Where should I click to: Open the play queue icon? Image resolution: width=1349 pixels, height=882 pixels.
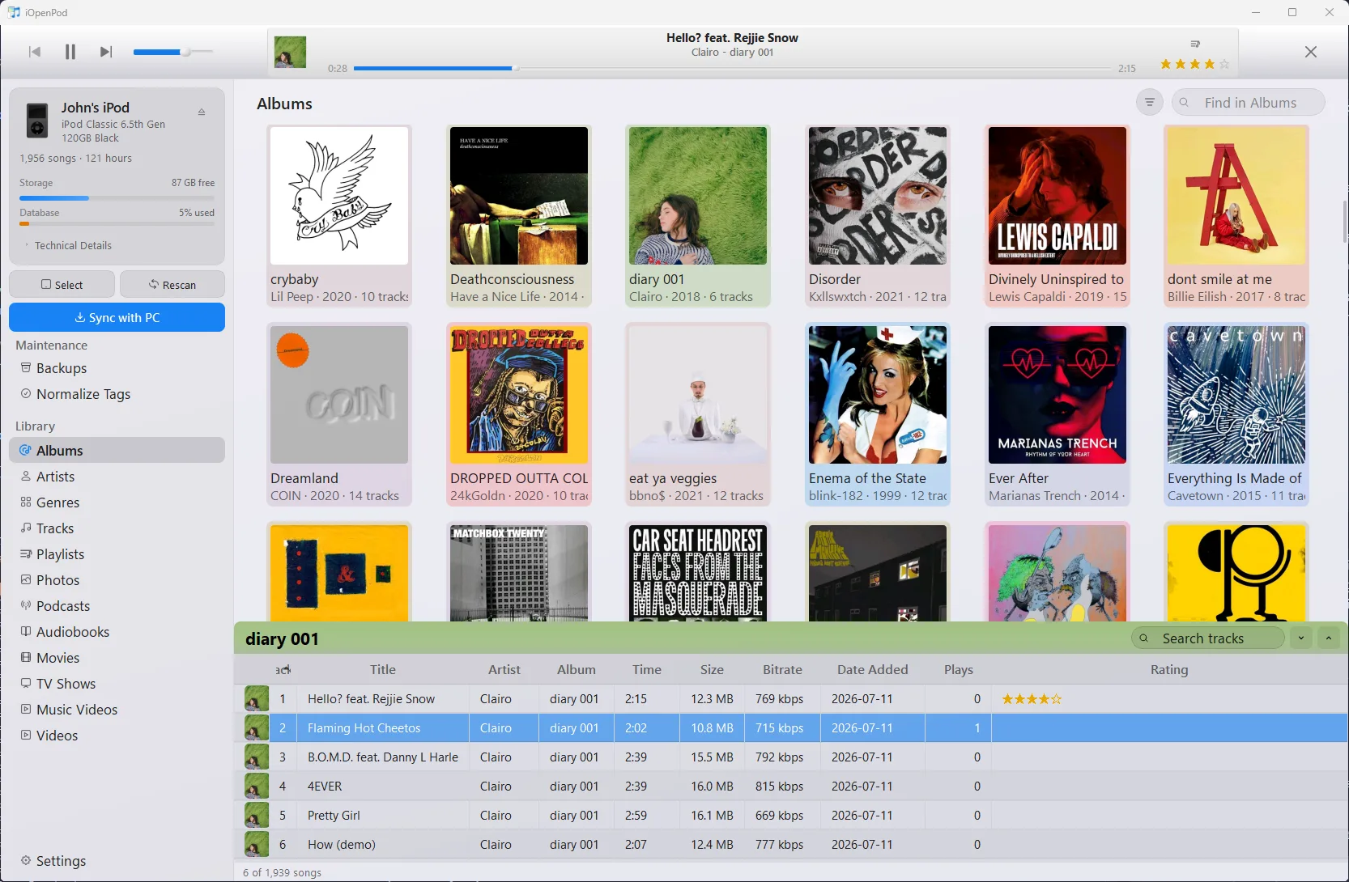coord(1195,44)
